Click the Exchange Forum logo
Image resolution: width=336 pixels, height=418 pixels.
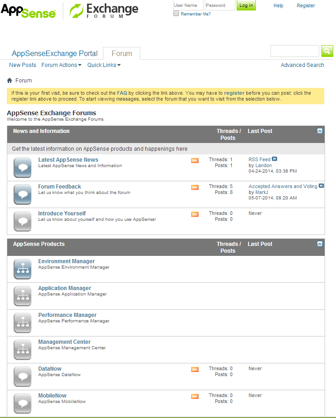[104, 10]
